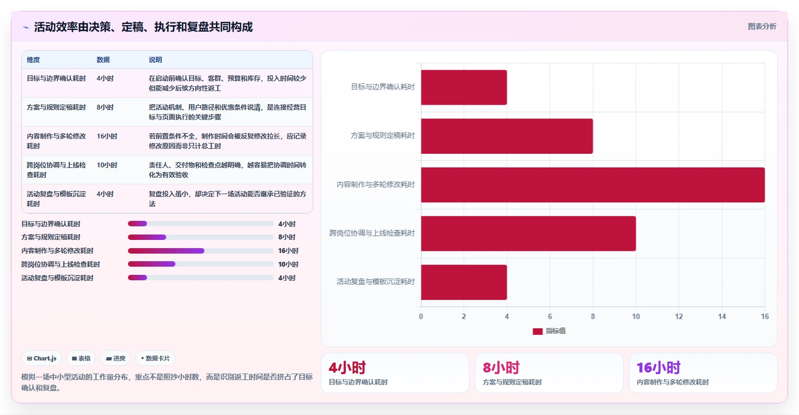Click the chart bar for 活动复盘与模板沉淀耗时

[464, 282]
